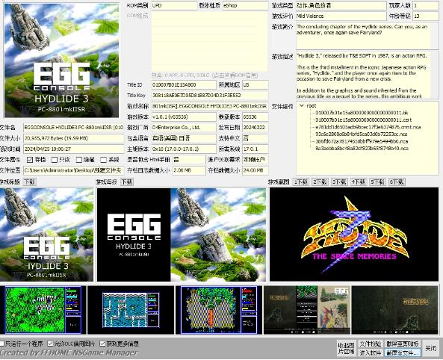
Task: Click the Title Key input field
Action: 210,96
